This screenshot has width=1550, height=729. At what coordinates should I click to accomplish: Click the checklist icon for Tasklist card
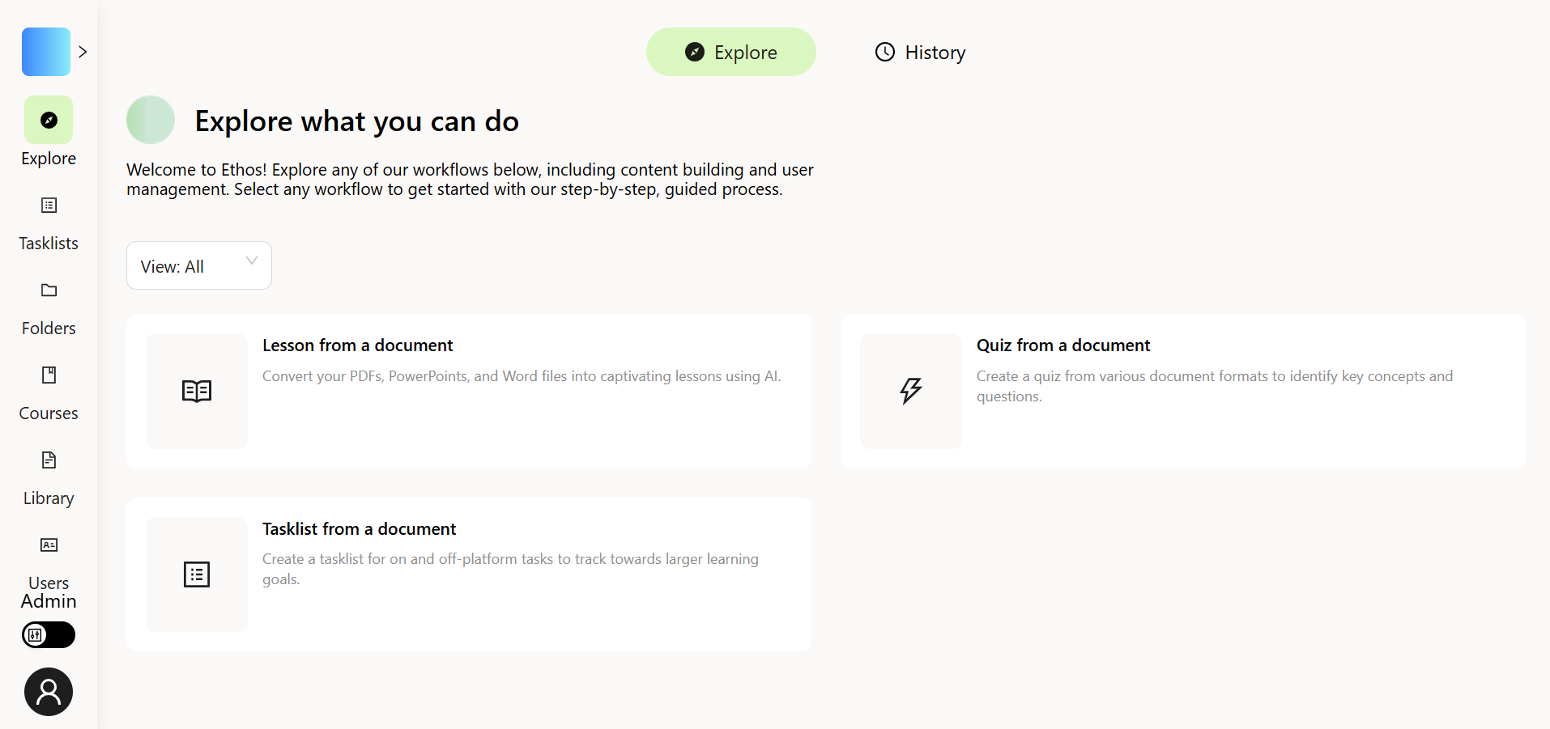point(197,574)
